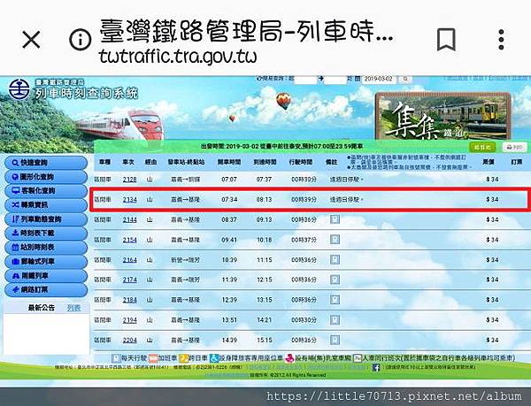Click the Taiwan Railways logo
The image size is (531, 406).
19,89
